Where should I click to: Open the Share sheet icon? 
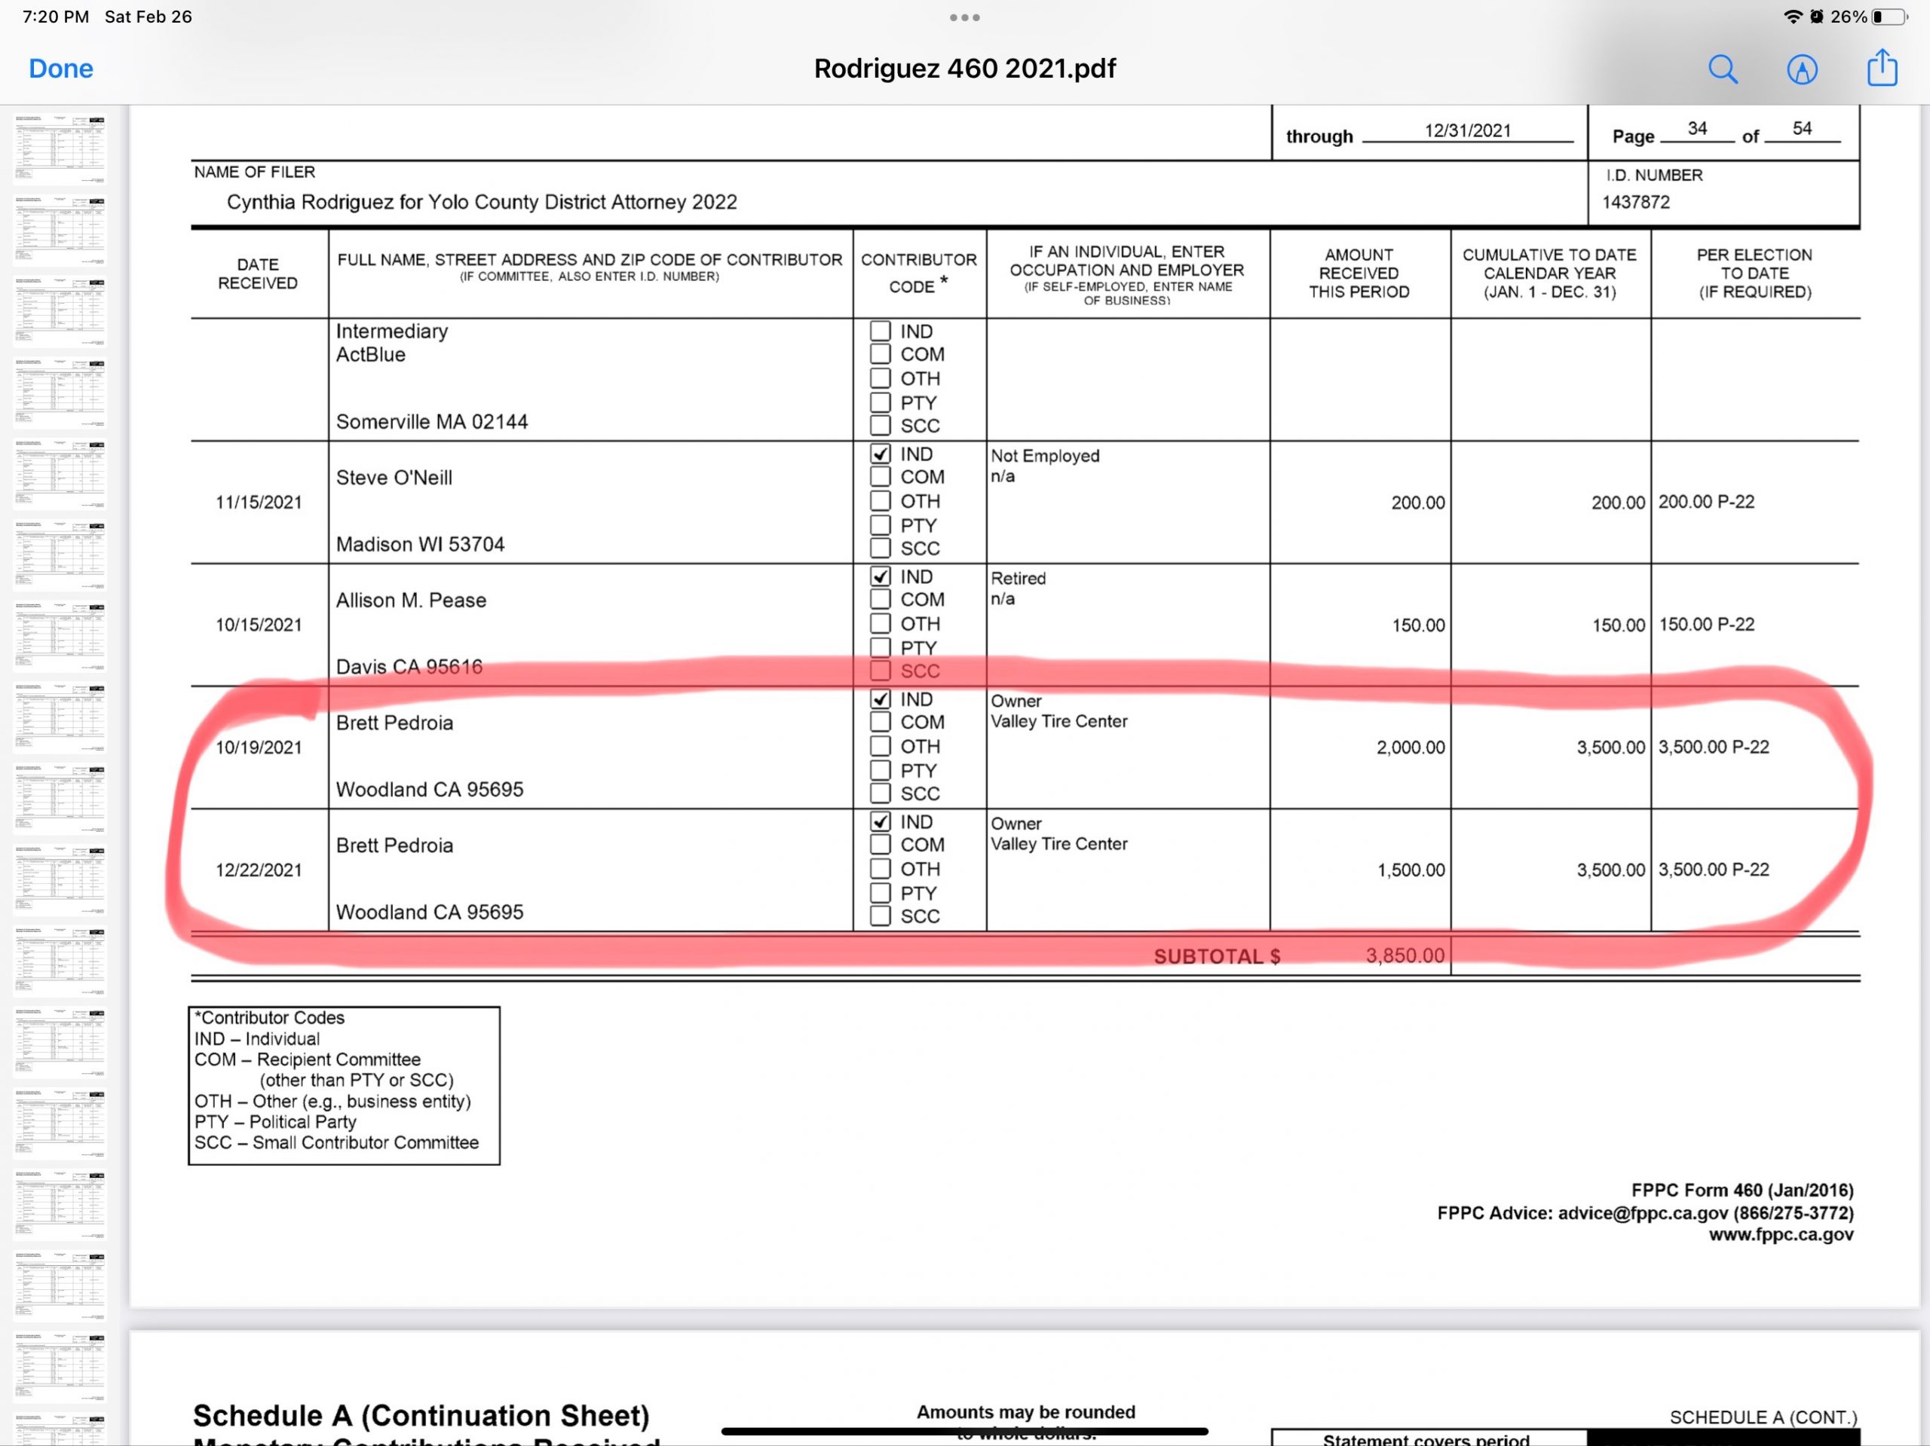pos(1882,68)
